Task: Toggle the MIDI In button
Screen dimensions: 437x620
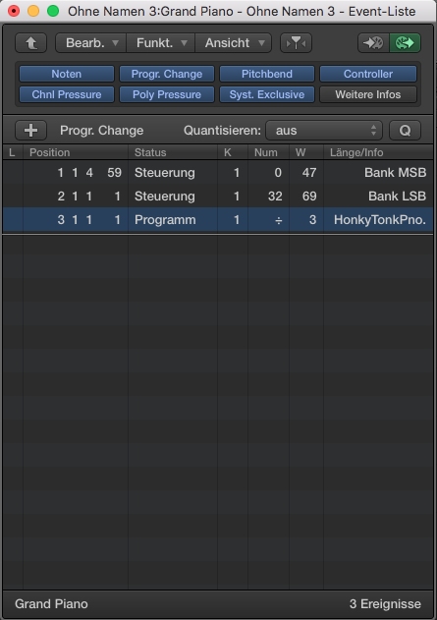Action: click(x=373, y=42)
